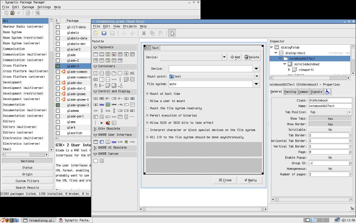Click the volume speaker tray icon
Viewport: 356px width, 223px height.
(x=344, y=220)
